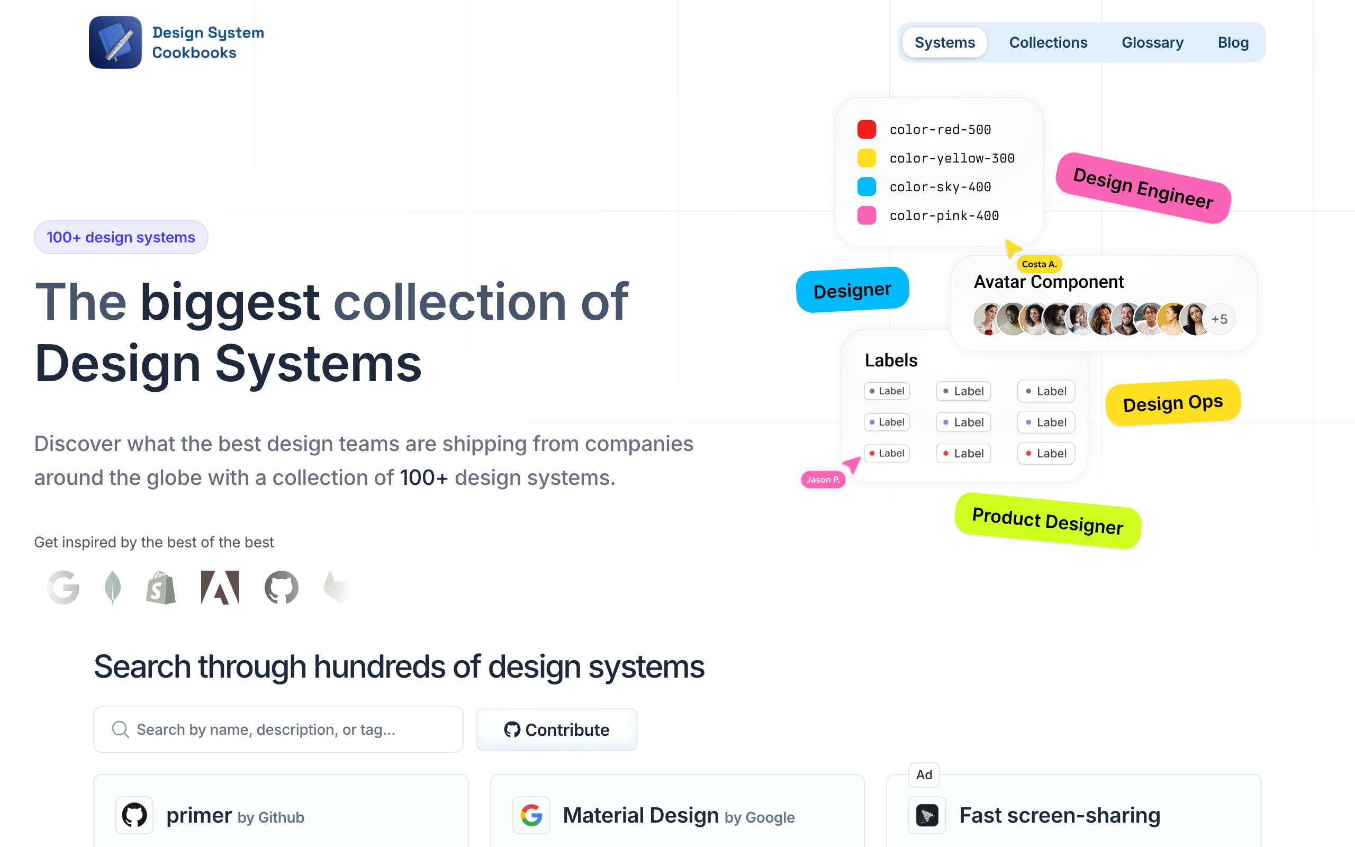Click the faded GitLab logo
This screenshot has width=1355, height=847.
337,588
